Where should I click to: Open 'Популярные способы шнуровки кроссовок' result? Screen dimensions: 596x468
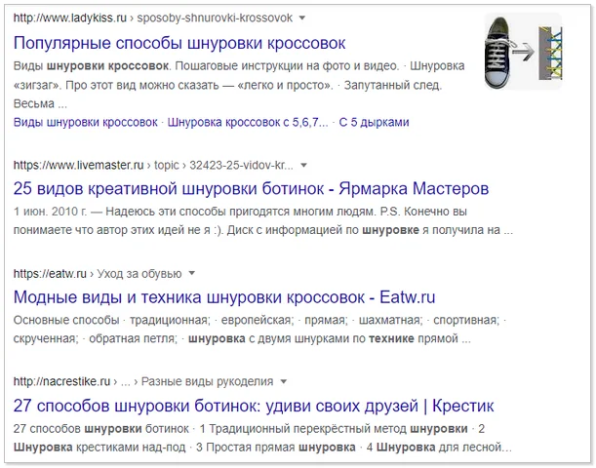click(x=179, y=43)
